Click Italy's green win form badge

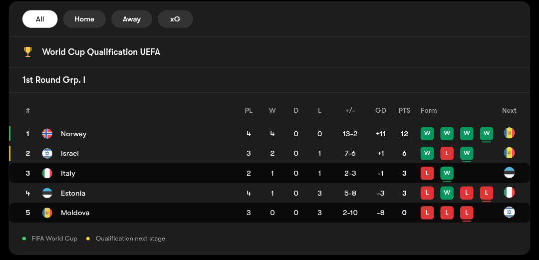[447, 173]
